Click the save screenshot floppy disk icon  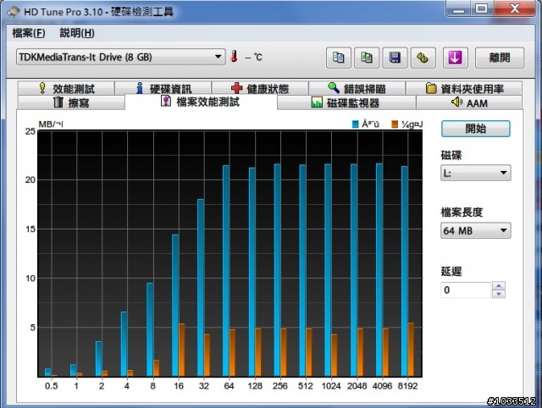[395, 58]
